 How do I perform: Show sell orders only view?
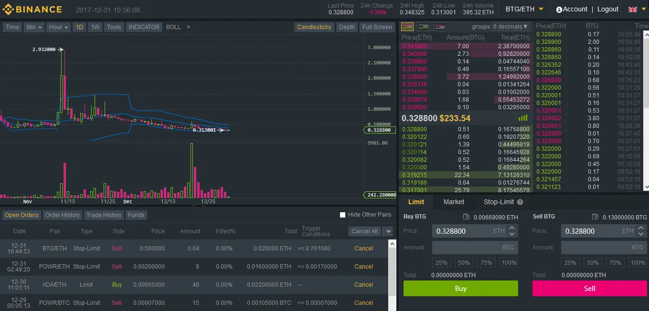[440, 27]
